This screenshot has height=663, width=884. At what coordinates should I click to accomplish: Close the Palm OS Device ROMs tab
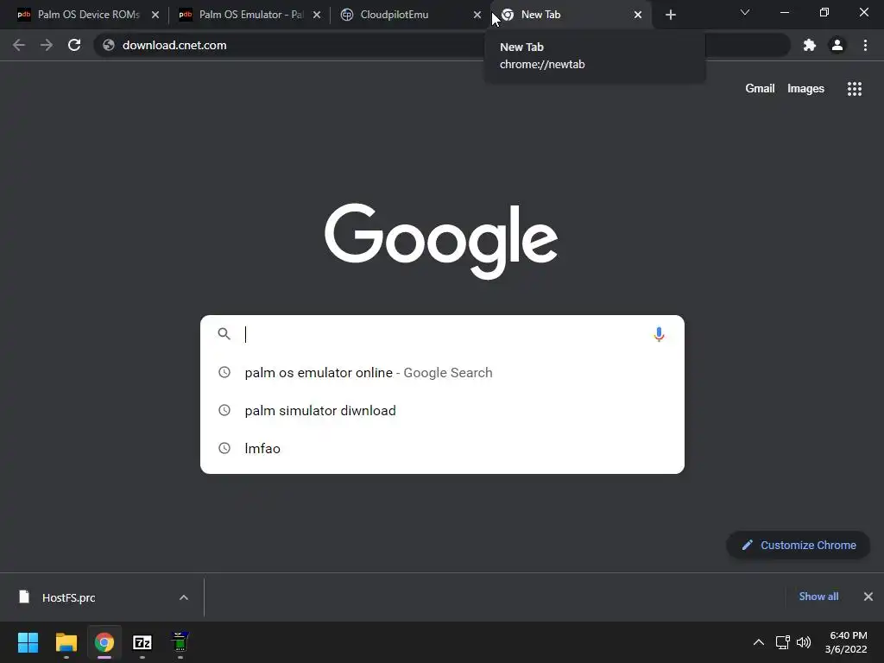155,15
